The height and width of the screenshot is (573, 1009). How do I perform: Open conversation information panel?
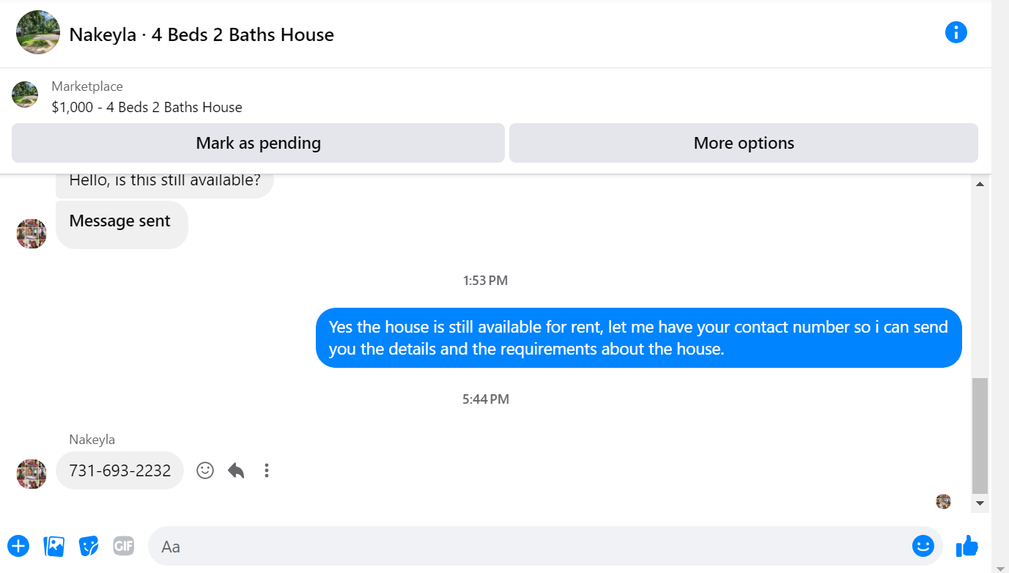tap(956, 33)
